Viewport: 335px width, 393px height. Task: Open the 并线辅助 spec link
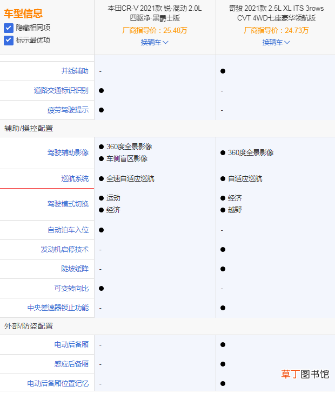[75, 71]
